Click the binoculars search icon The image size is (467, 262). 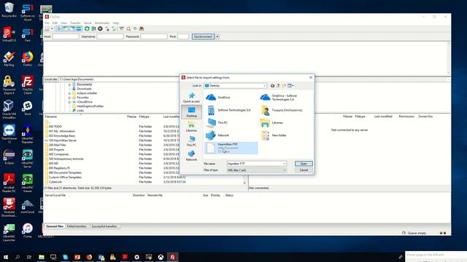(142, 29)
